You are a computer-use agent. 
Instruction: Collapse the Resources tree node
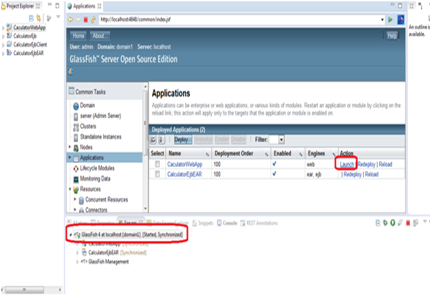[x=69, y=189]
